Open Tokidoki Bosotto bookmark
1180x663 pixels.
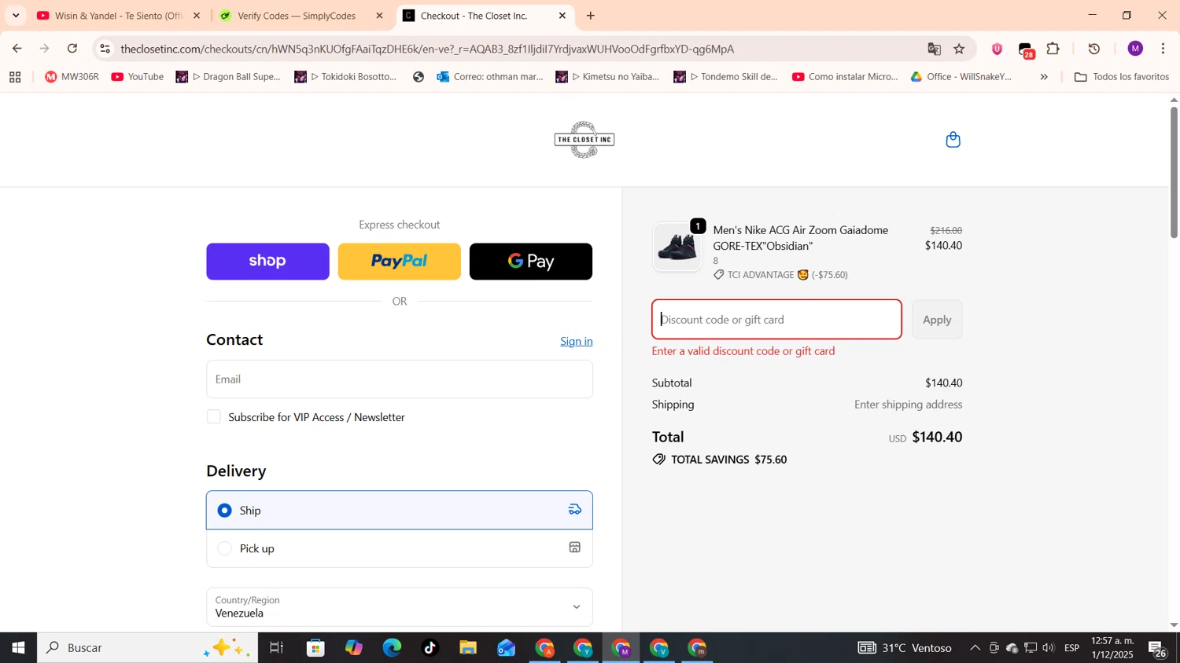point(345,77)
